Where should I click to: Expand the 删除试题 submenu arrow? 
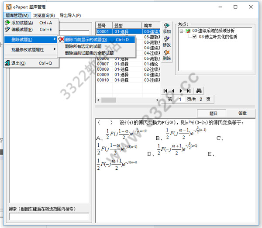[x=55, y=39]
